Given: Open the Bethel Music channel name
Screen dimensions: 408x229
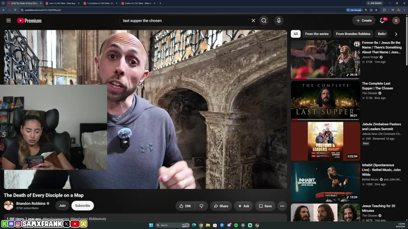Looking at the screenshot, I should click(x=370, y=180).
